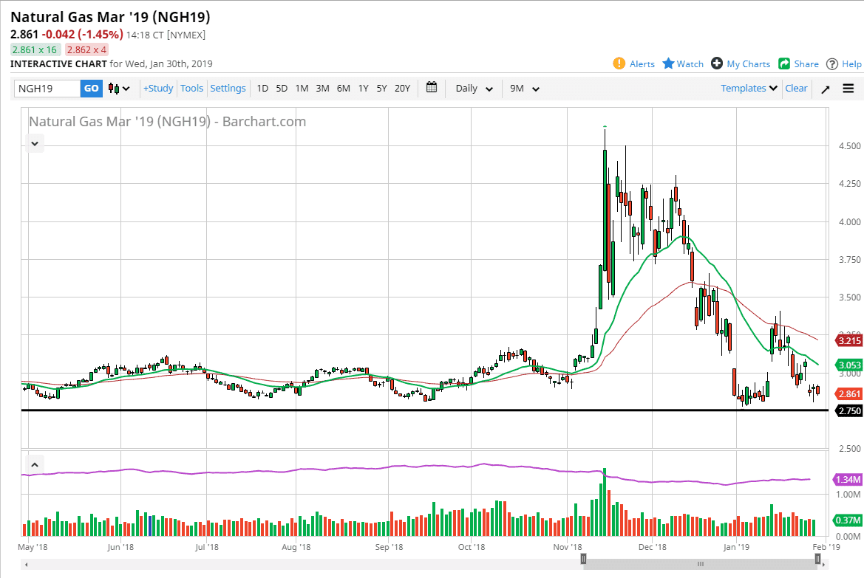Grab the left handle of range slider
Screen dimensions: 864x578
pyautogui.click(x=583, y=560)
